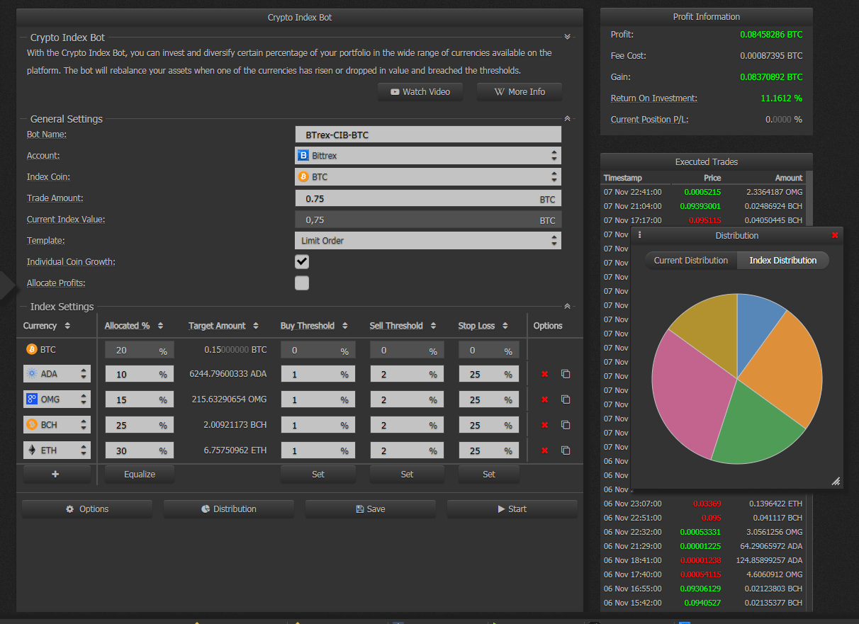The image size is (859, 624).
Task: Start the Crypto Index Bot
Action: [x=512, y=509]
